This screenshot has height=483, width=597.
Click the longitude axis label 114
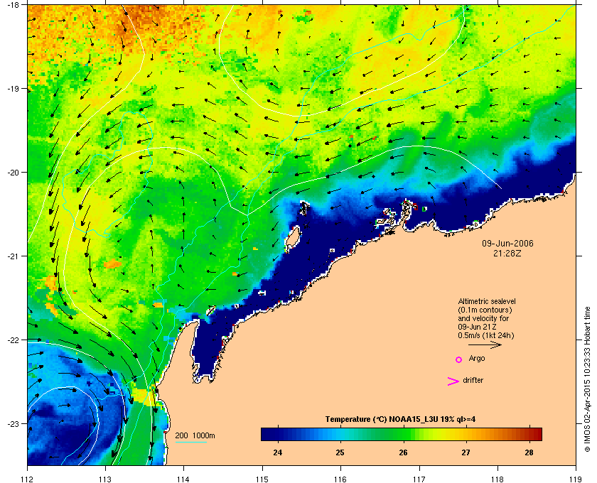184,479
